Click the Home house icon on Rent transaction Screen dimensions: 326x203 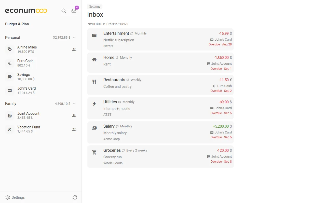tap(94, 60)
